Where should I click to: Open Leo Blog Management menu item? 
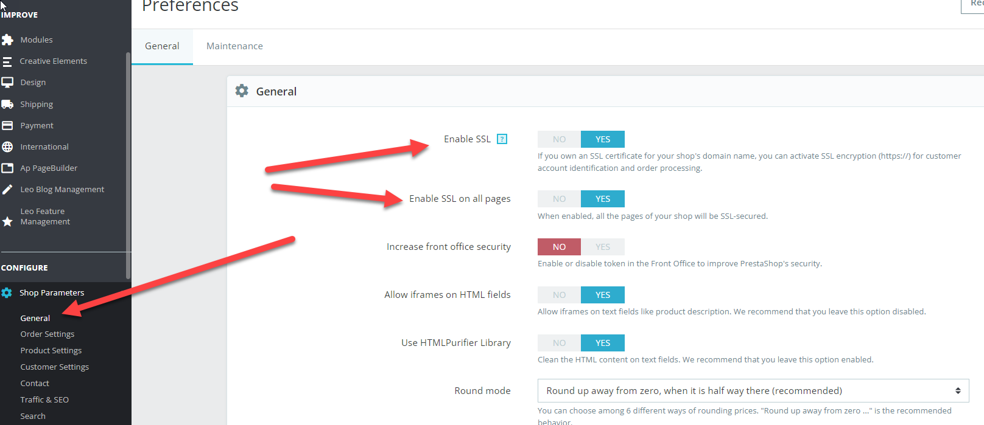pyautogui.click(x=62, y=189)
